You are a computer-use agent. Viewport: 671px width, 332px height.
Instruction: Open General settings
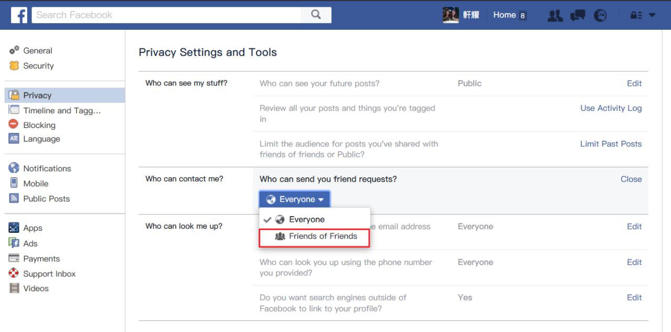(x=38, y=50)
